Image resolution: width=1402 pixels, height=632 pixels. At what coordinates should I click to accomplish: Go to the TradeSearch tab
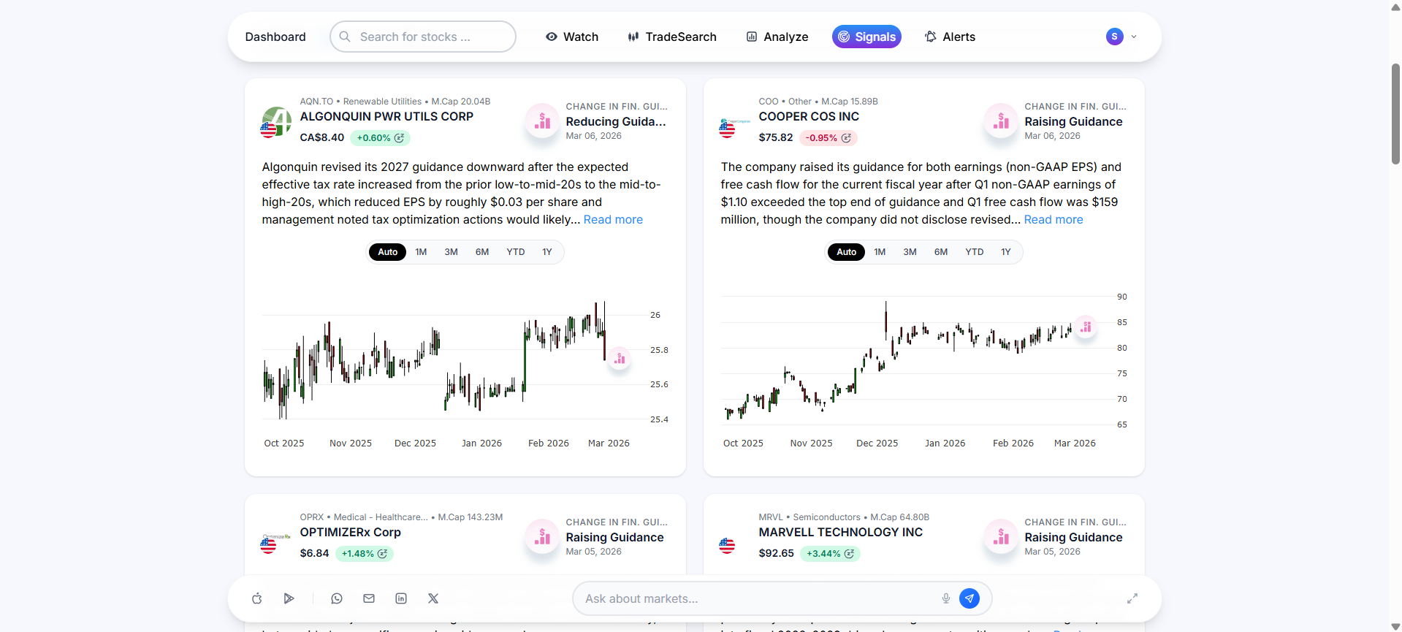click(x=672, y=37)
